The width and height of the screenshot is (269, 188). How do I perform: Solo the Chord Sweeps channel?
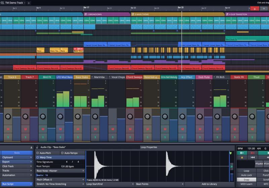point(130,137)
